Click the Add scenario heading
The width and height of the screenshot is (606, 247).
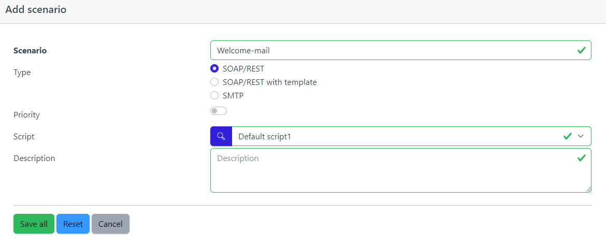click(x=36, y=10)
